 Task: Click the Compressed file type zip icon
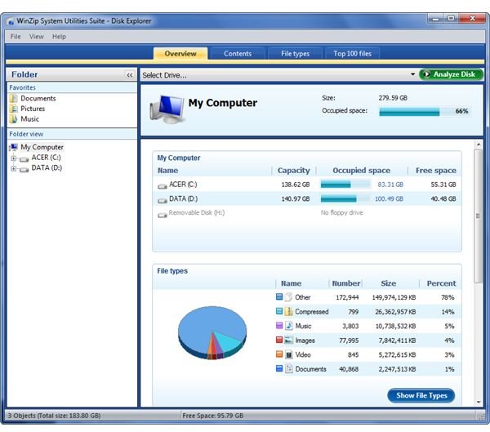coord(289,311)
